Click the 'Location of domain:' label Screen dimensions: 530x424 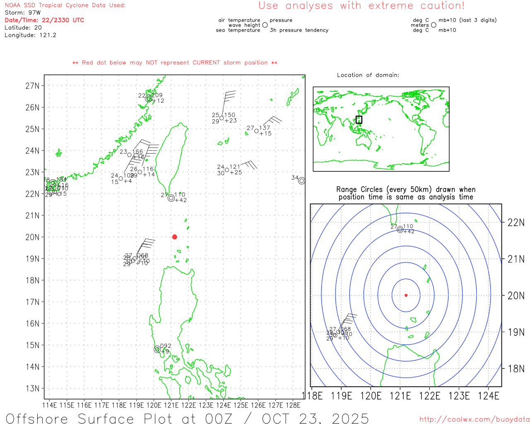(x=368, y=75)
